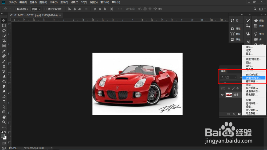Open the 窗口(W) menu
267x150 pixels.
(105, 2)
